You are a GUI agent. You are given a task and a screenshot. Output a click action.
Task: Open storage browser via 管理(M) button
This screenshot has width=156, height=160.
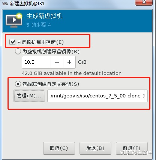tap(29, 96)
